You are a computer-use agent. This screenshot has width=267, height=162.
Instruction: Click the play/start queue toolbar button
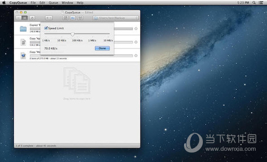coord(18,18)
